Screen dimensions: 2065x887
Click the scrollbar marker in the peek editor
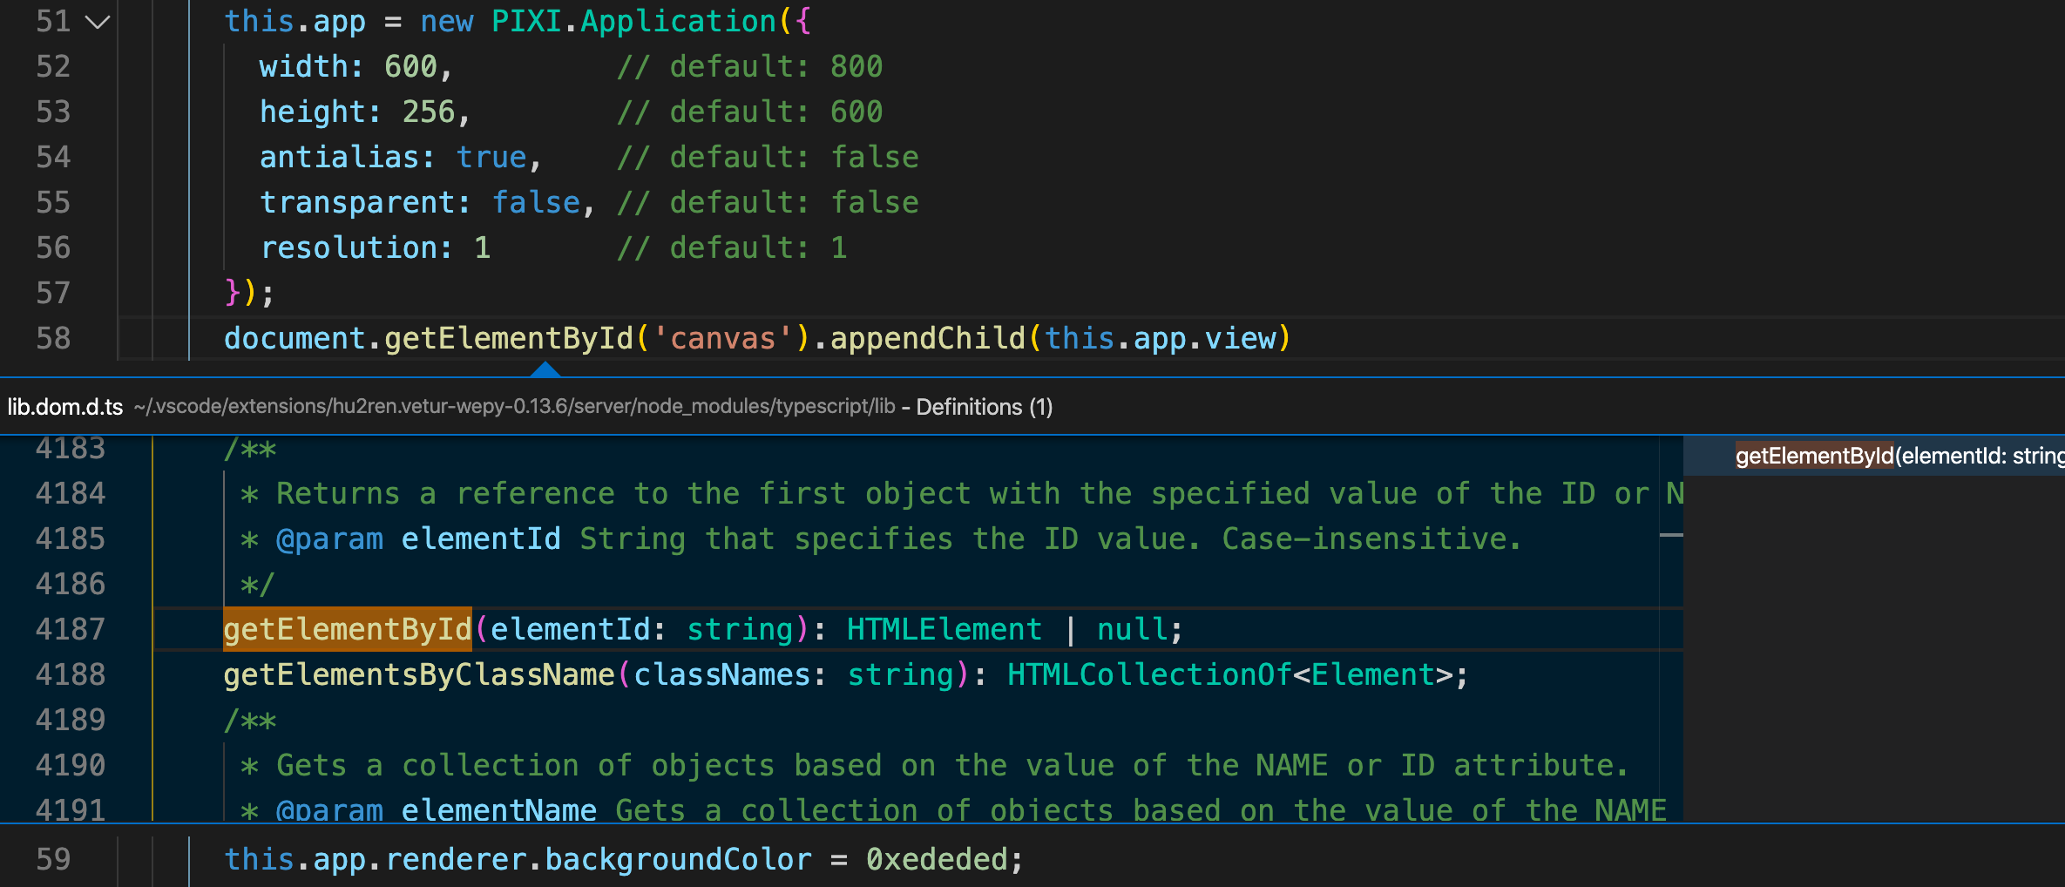pyautogui.click(x=1670, y=535)
